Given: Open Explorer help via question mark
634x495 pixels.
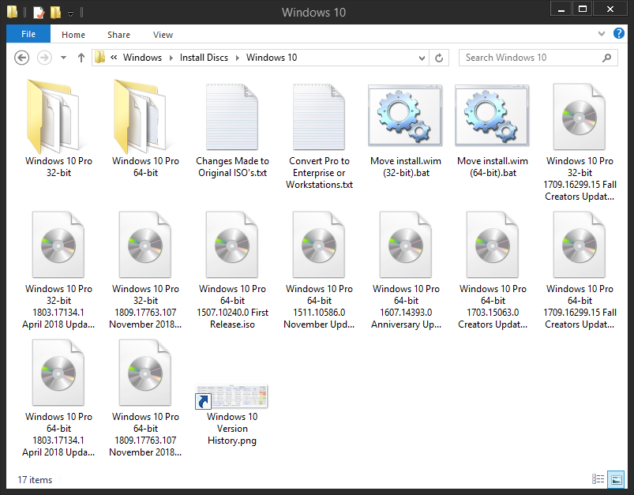Looking at the screenshot, I should pyautogui.click(x=619, y=33).
